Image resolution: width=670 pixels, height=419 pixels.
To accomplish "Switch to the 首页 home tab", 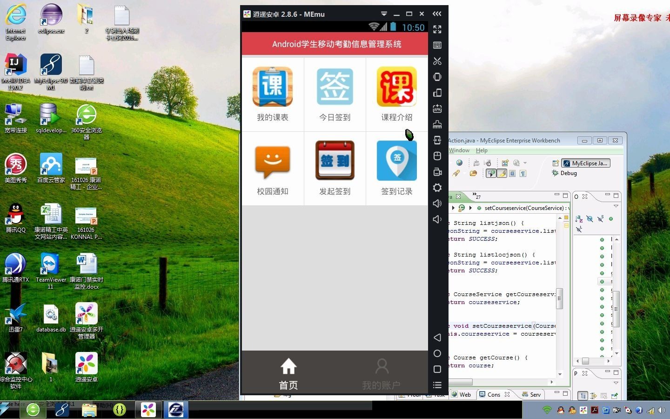I will (x=288, y=374).
